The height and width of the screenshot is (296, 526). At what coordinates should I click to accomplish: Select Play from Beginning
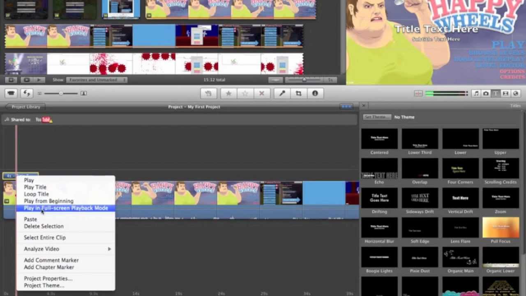coord(66,201)
